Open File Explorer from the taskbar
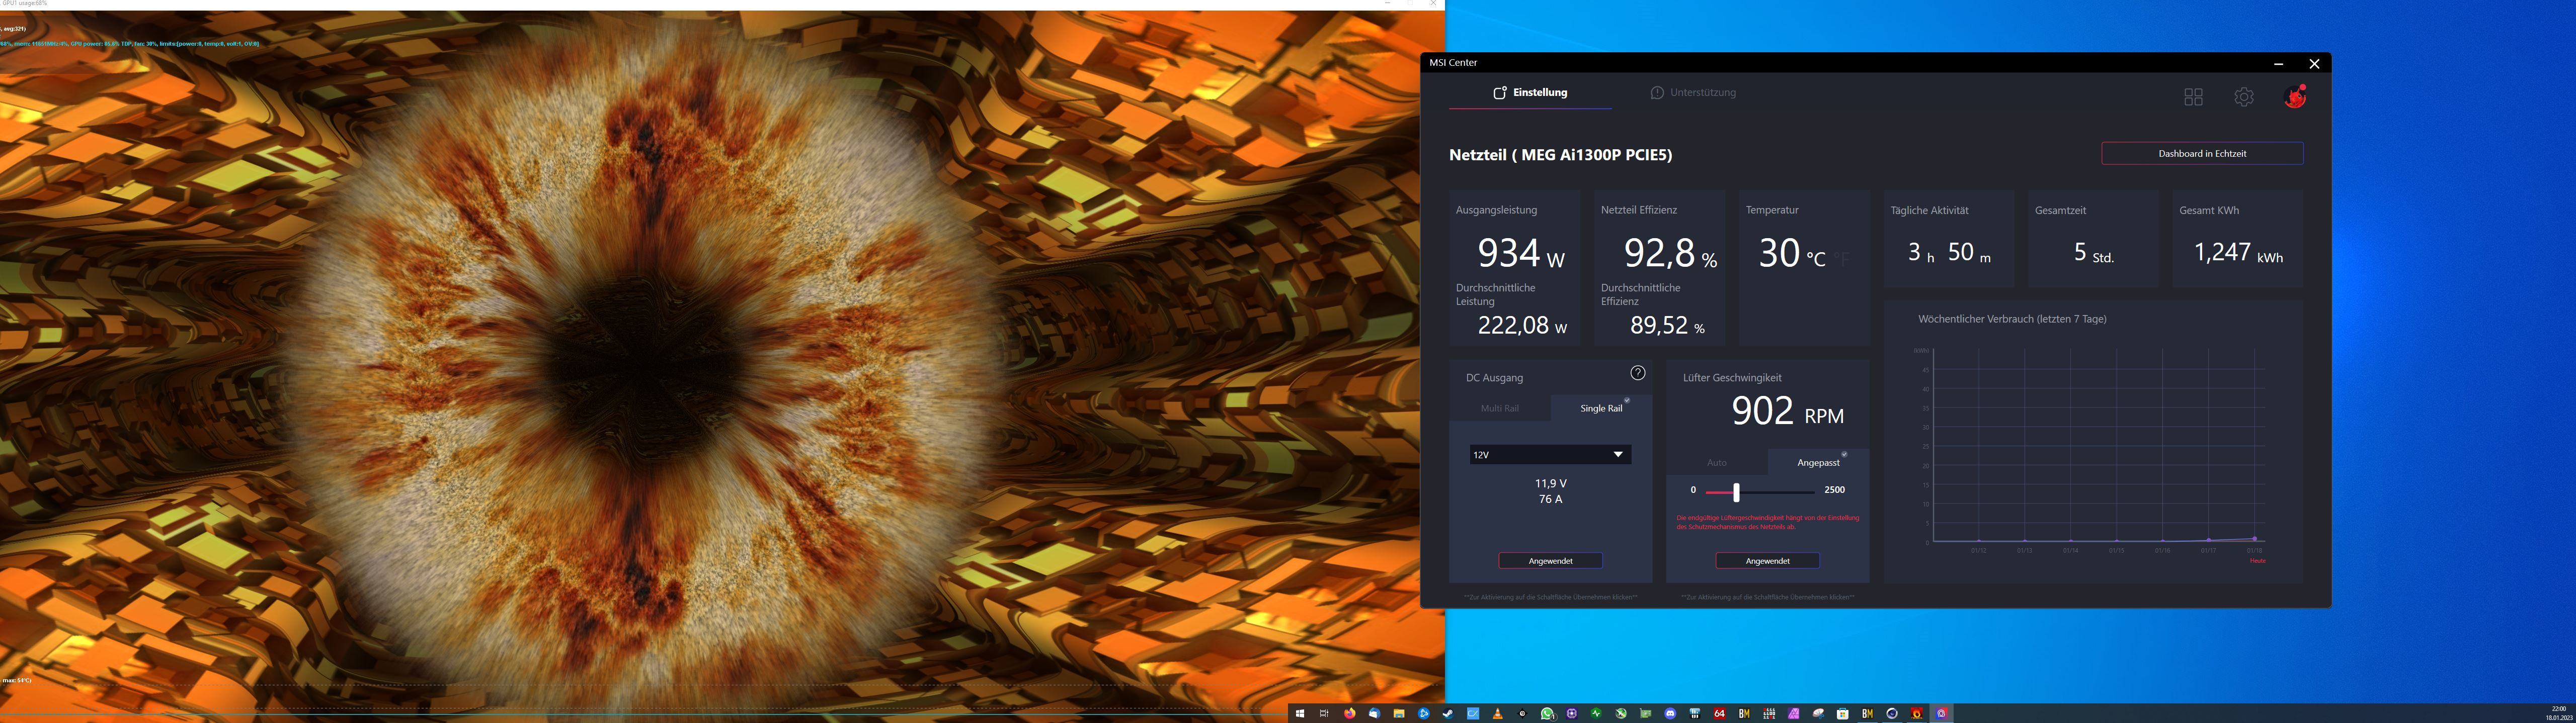The height and width of the screenshot is (723, 2576). (x=1399, y=713)
